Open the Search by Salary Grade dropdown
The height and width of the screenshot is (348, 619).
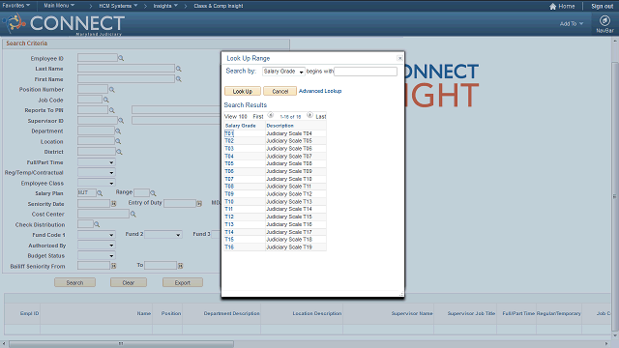point(283,72)
